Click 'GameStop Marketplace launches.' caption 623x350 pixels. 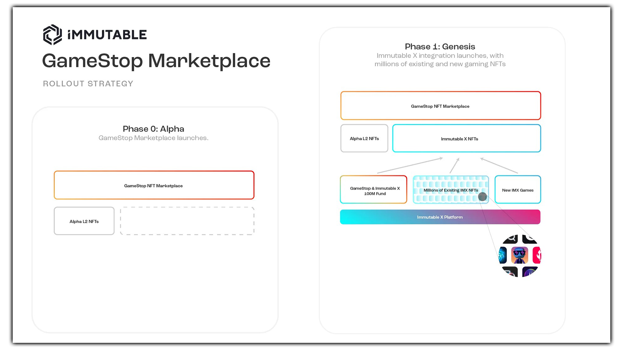[153, 138]
